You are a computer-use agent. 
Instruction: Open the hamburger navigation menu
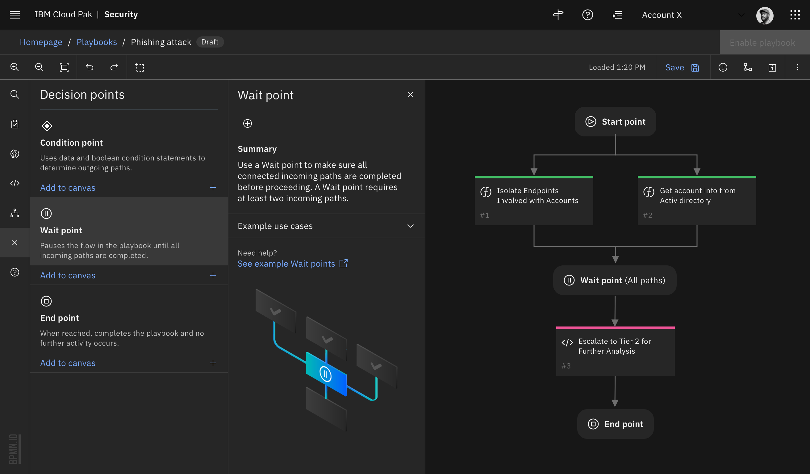coord(15,15)
